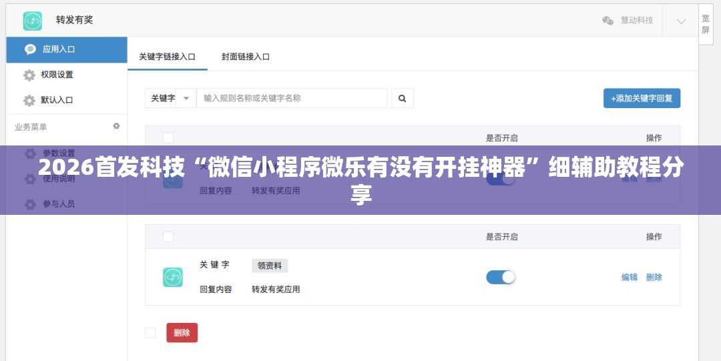Open the account dropdown chevron at top right
The width and height of the screenshot is (721, 361).
point(681,21)
